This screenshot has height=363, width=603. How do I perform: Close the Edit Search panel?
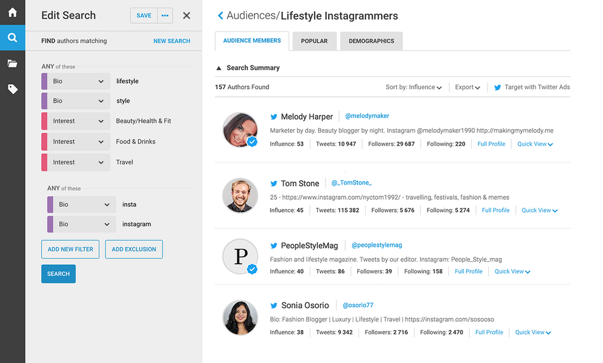point(187,16)
